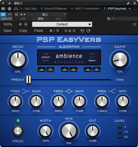Copy setup A to B
This screenshot has width=138, height=147.
(x=70, y=31)
